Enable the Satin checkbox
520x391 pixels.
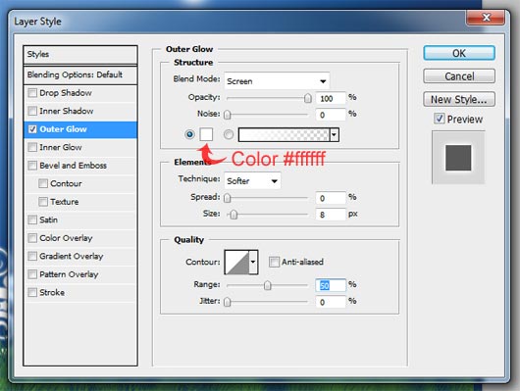32,220
